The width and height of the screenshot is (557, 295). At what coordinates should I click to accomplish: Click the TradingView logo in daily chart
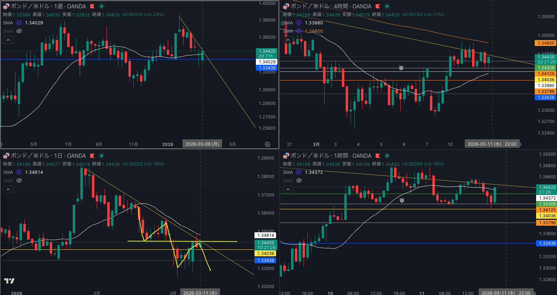(x=9, y=281)
